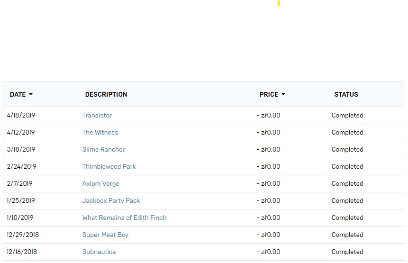The width and height of the screenshot is (408, 263).
Task: Open the Transistor purchase link
Action: [x=97, y=115]
